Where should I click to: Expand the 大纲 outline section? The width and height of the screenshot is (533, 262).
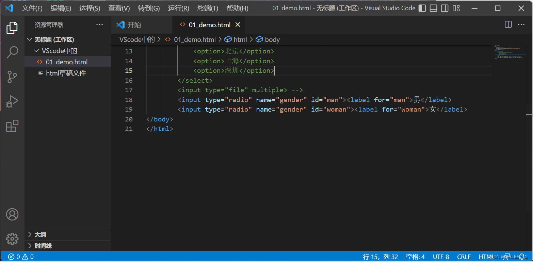pyautogui.click(x=68, y=234)
